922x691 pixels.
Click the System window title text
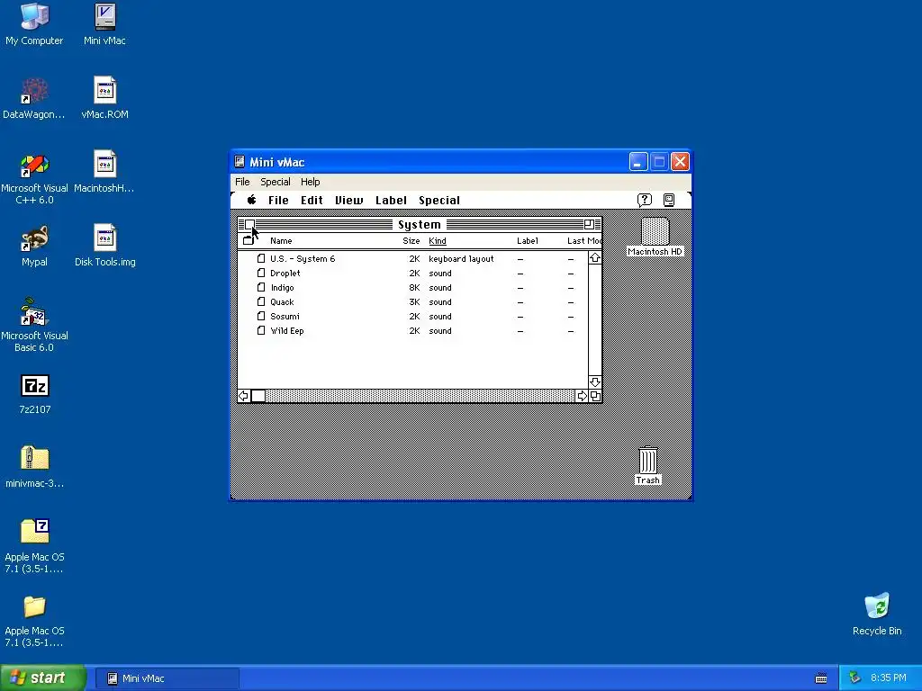pyautogui.click(x=420, y=224)
